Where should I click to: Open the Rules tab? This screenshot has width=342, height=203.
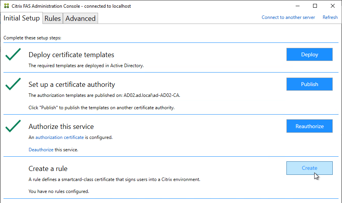(x=52, y=19)
